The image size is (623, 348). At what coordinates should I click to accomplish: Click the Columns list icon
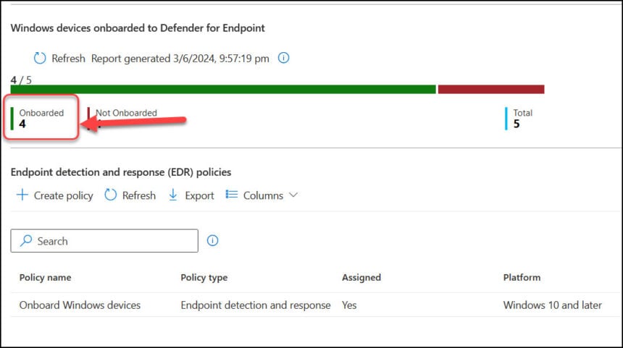(x=232, y=195)
